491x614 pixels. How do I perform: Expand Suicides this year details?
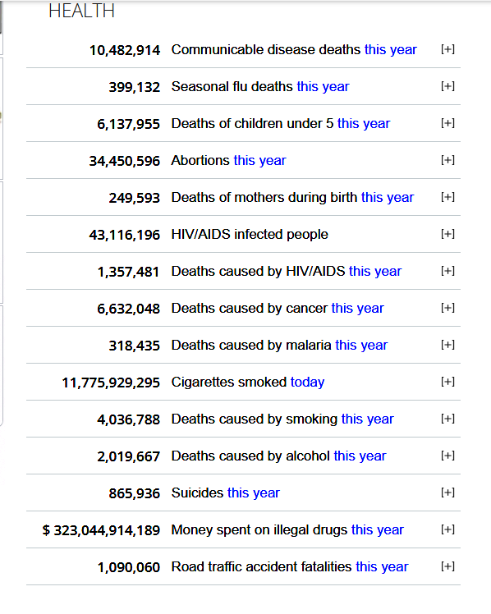pos(447,493)
